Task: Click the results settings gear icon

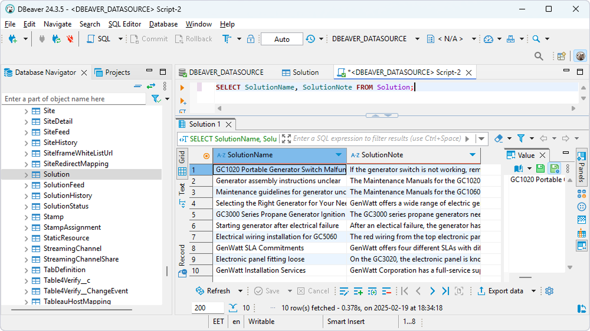Action: 550,291
